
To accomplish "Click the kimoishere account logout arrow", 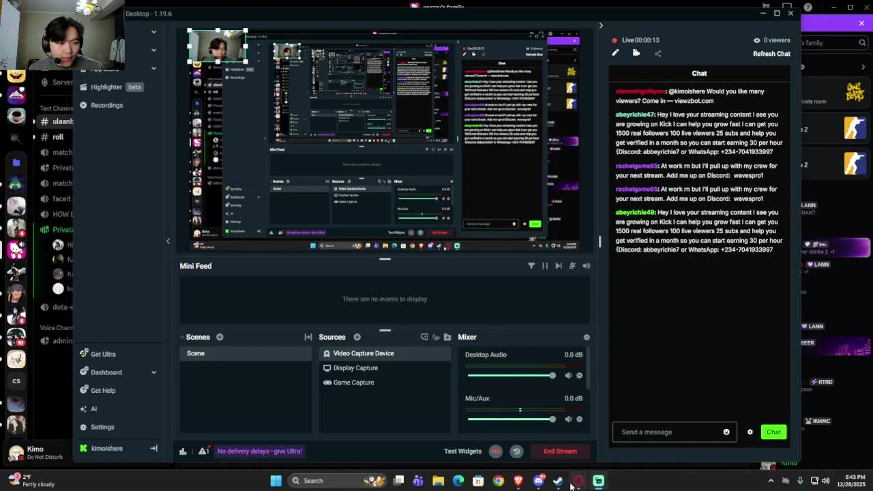I will click(x=153, y=448).
